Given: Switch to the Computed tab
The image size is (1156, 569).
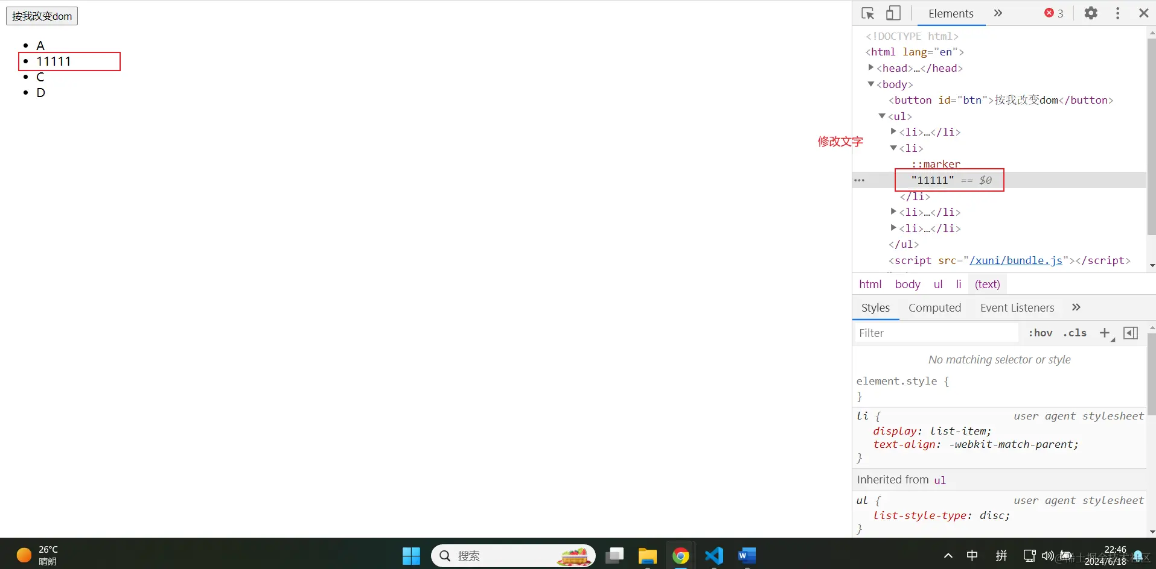Looking at the screenshot, I should click(934, 307).
